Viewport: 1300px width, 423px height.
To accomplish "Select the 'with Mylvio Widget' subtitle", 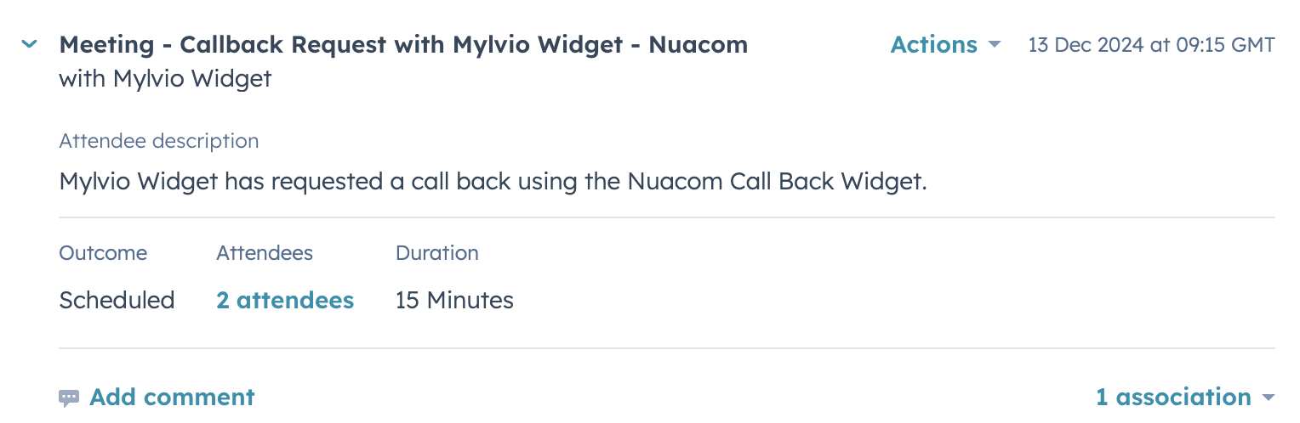I will pos(165,79).
